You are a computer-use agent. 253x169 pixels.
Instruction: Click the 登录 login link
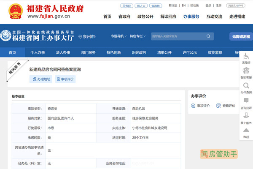point(208,5)
